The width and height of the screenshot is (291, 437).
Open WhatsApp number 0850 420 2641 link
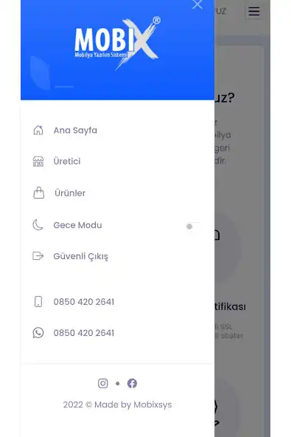[84, 333]
